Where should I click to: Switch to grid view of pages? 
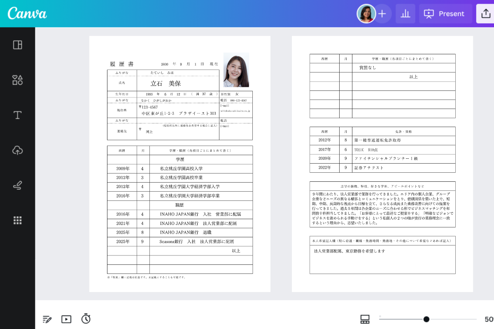(x=365, y=319)
